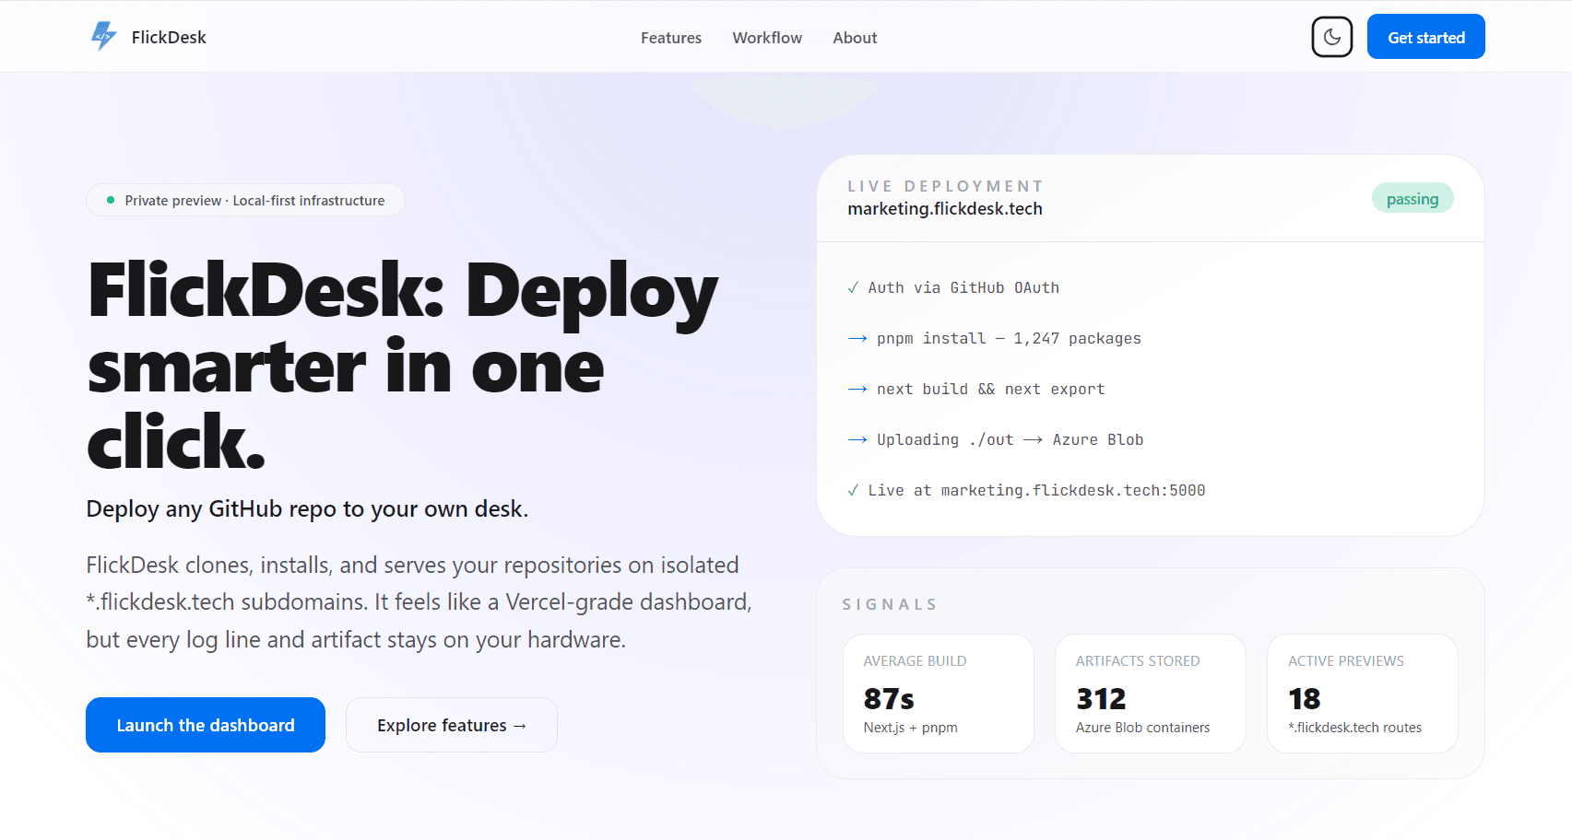The image size is (1572, 840).
Task: Click the arrow glyph inside Explore features
Action: point(518,725)
